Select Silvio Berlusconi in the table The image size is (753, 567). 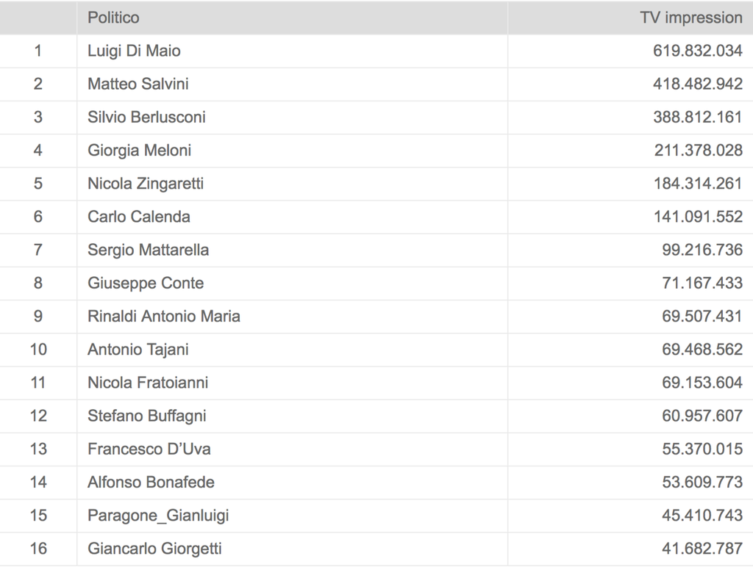click(146, 117)
